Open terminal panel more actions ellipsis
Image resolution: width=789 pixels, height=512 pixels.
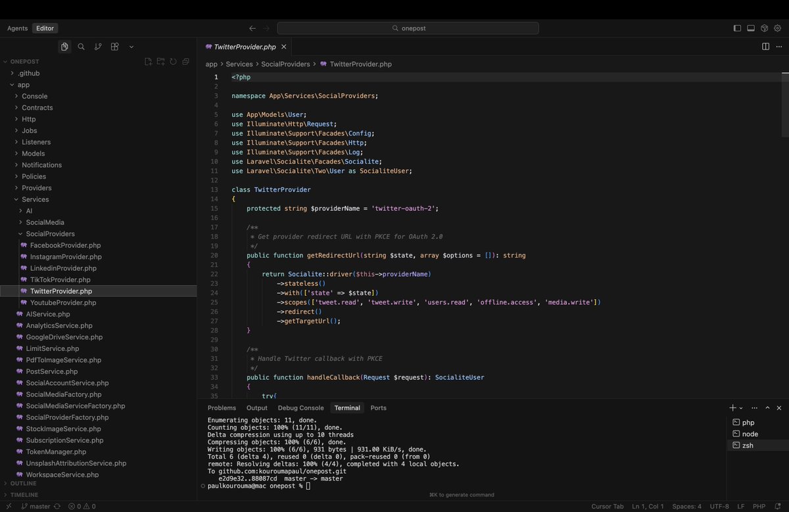pos(755,408)
